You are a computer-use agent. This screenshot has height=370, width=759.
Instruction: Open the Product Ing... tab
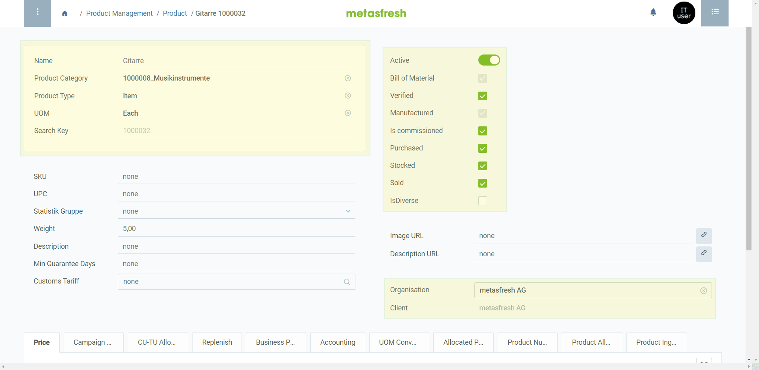pyautogui.click(x=656, y=342)
